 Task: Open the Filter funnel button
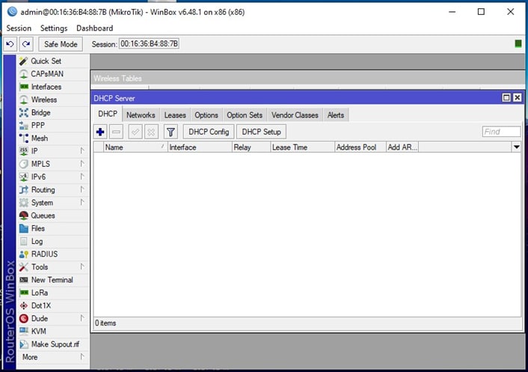171,132
